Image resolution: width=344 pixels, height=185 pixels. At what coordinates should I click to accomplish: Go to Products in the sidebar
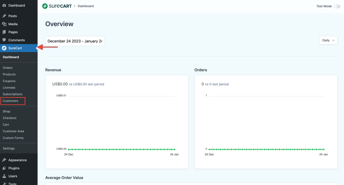coord(9,74)
